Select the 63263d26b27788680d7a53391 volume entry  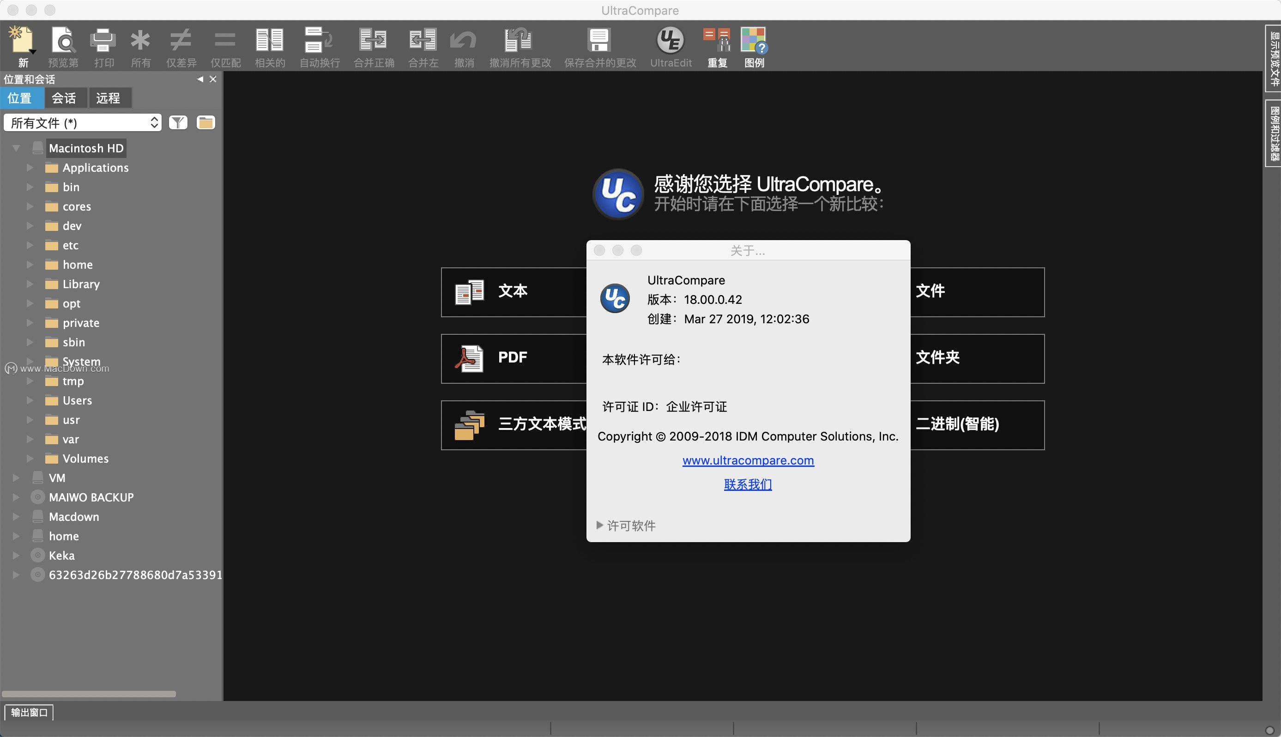(x=135, y=575)
